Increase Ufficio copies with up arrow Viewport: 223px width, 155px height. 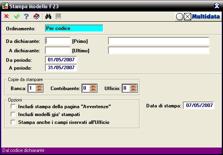pos(133,87)
